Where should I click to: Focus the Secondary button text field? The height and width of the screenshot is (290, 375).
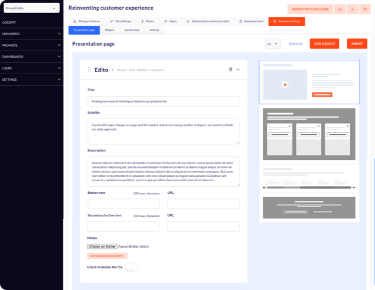[123, 226]
